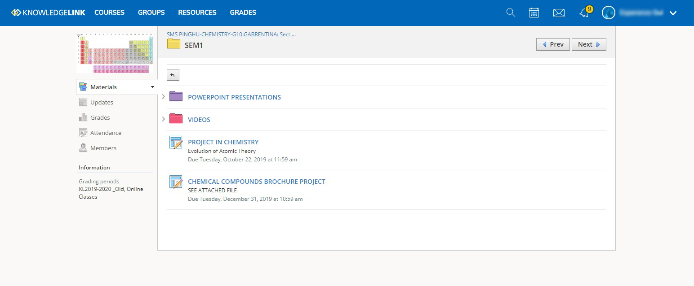
Task: Expand the Videos folder chevron
Action: pos(163,119)
